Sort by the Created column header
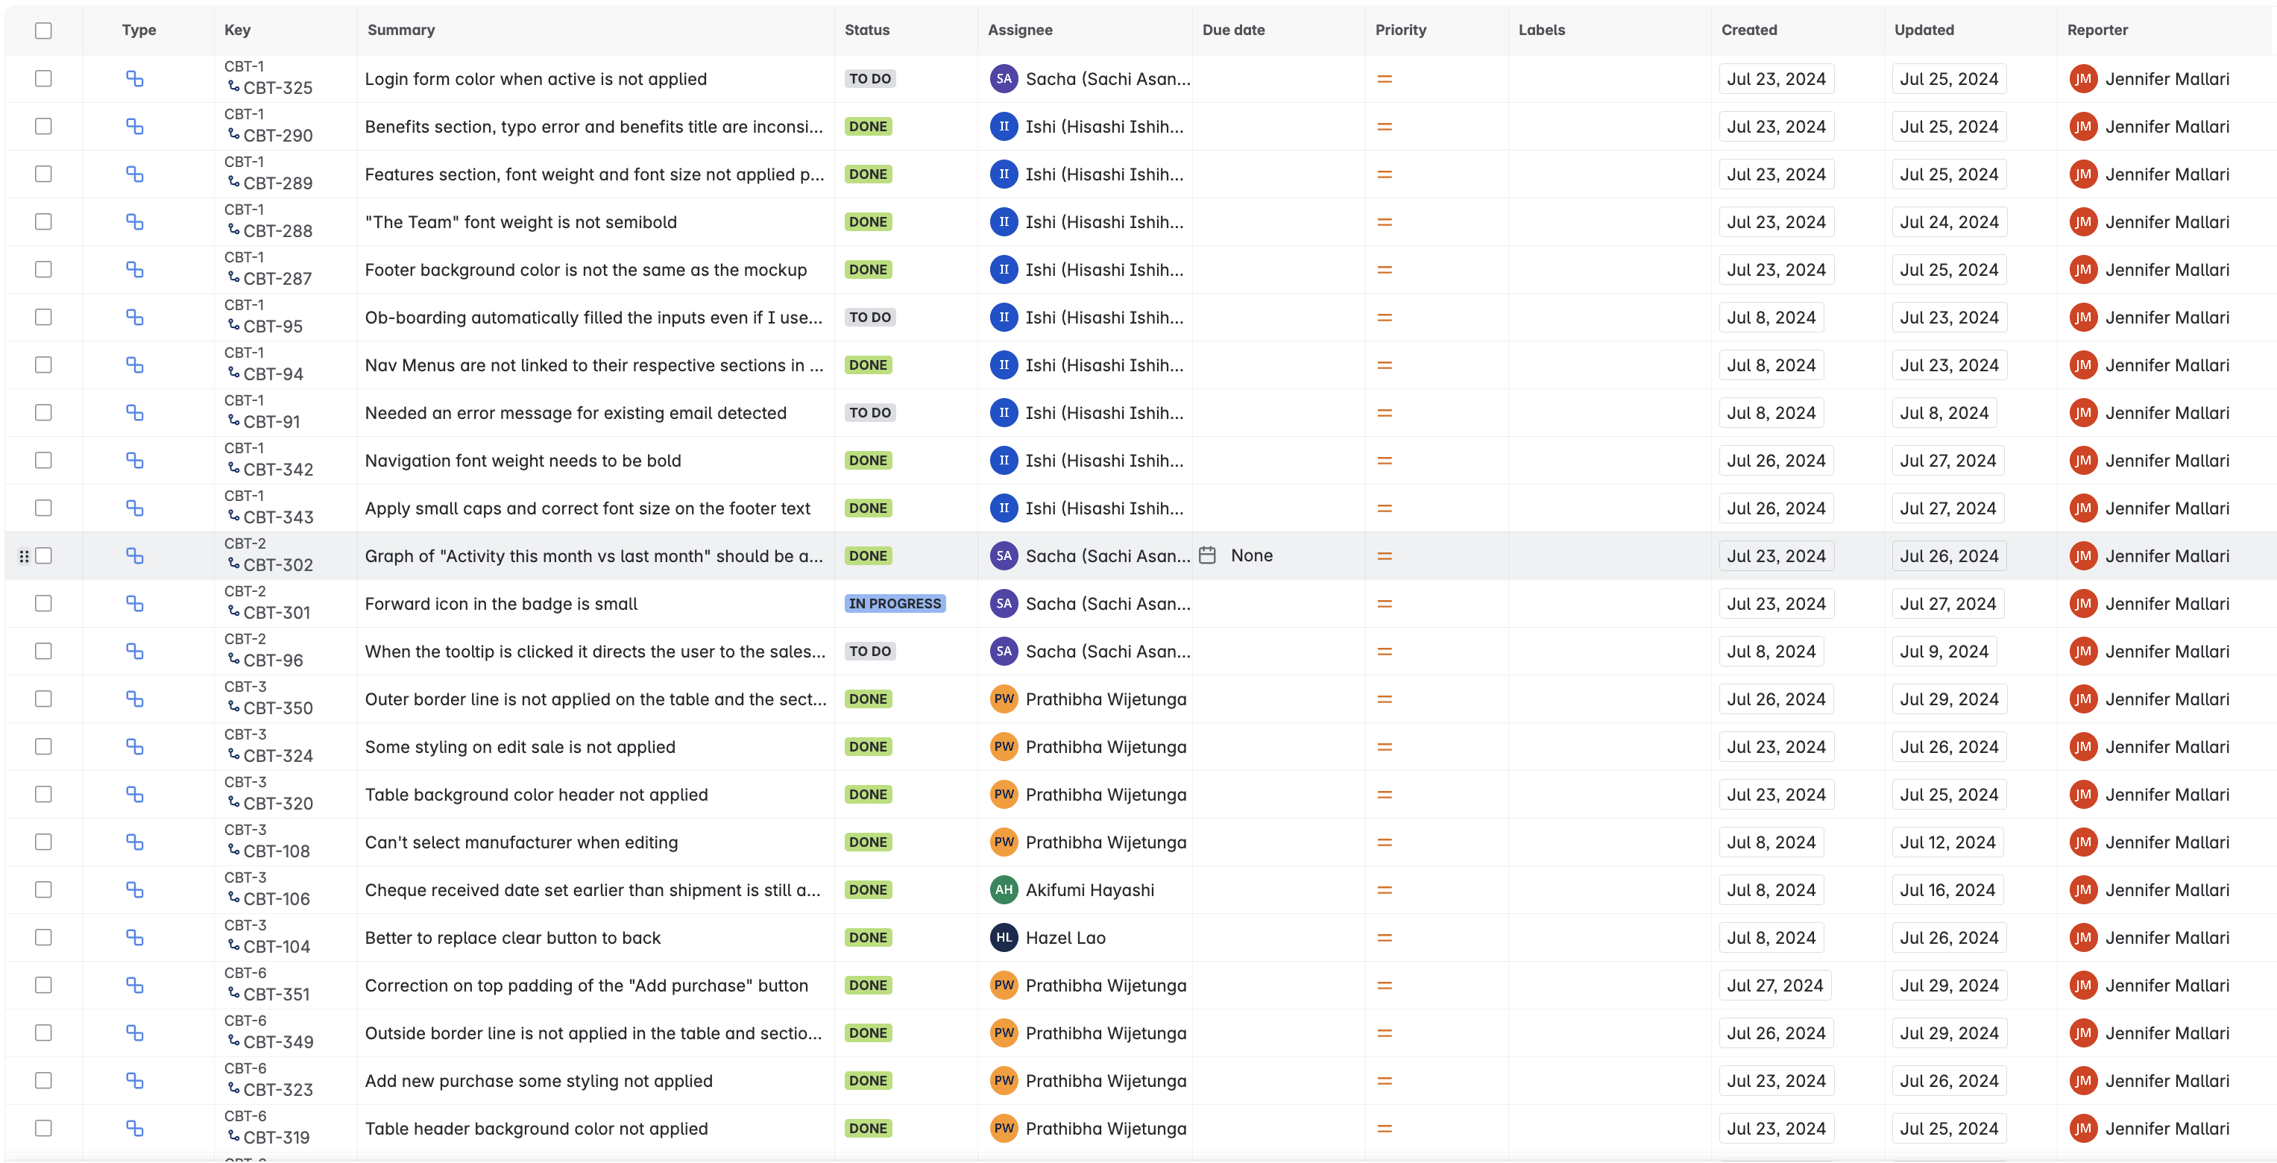The height and width of the screenshot is (1163, 2277). pos(1748,30)
